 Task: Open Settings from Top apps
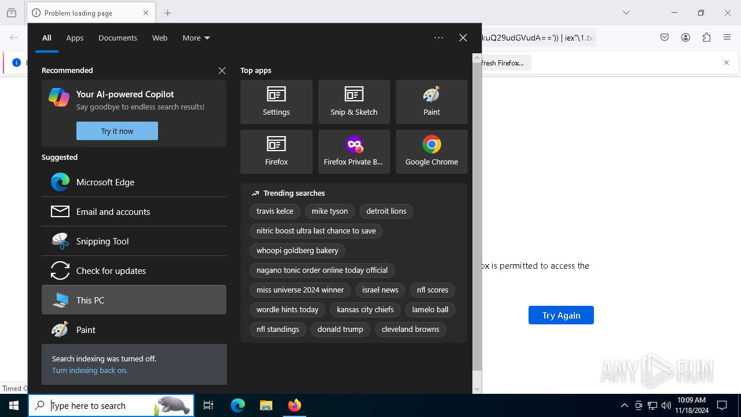point(276,102)
